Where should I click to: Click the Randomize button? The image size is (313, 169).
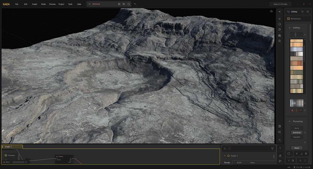point(296,19)
